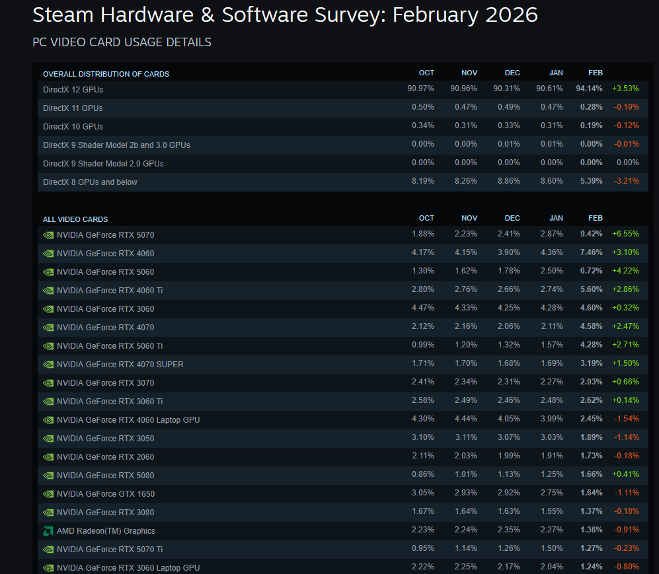Select NVIDIA GeForce GTX 1650 card name
Image resolution: width=659 pixels, height=574 pixels.
coord(106,494)
